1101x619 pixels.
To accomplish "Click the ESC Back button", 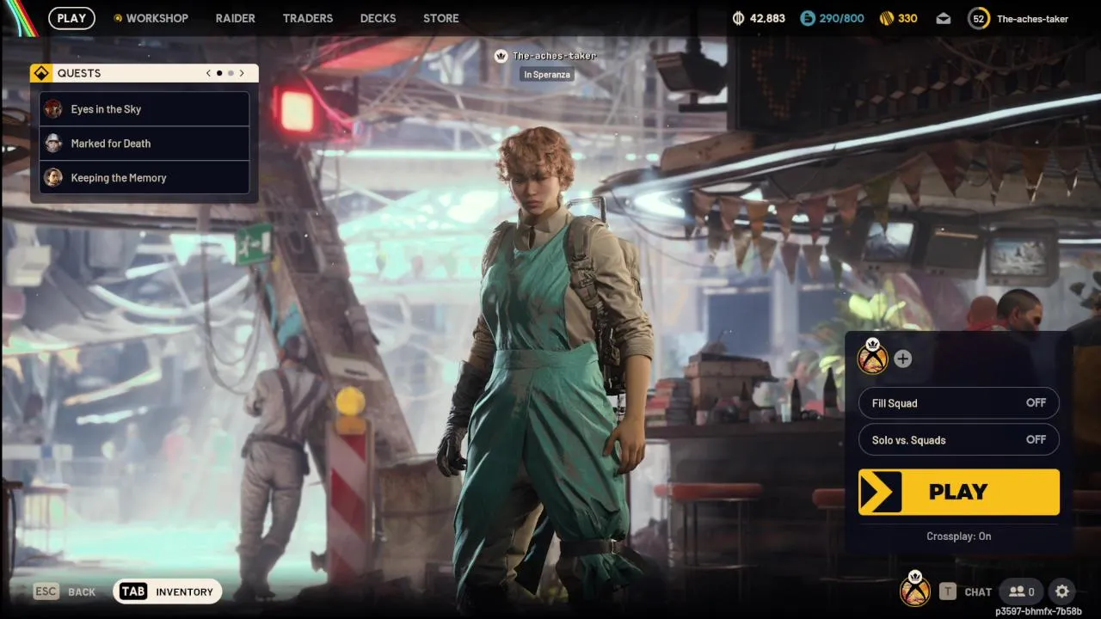I will (x=65, y=591).
